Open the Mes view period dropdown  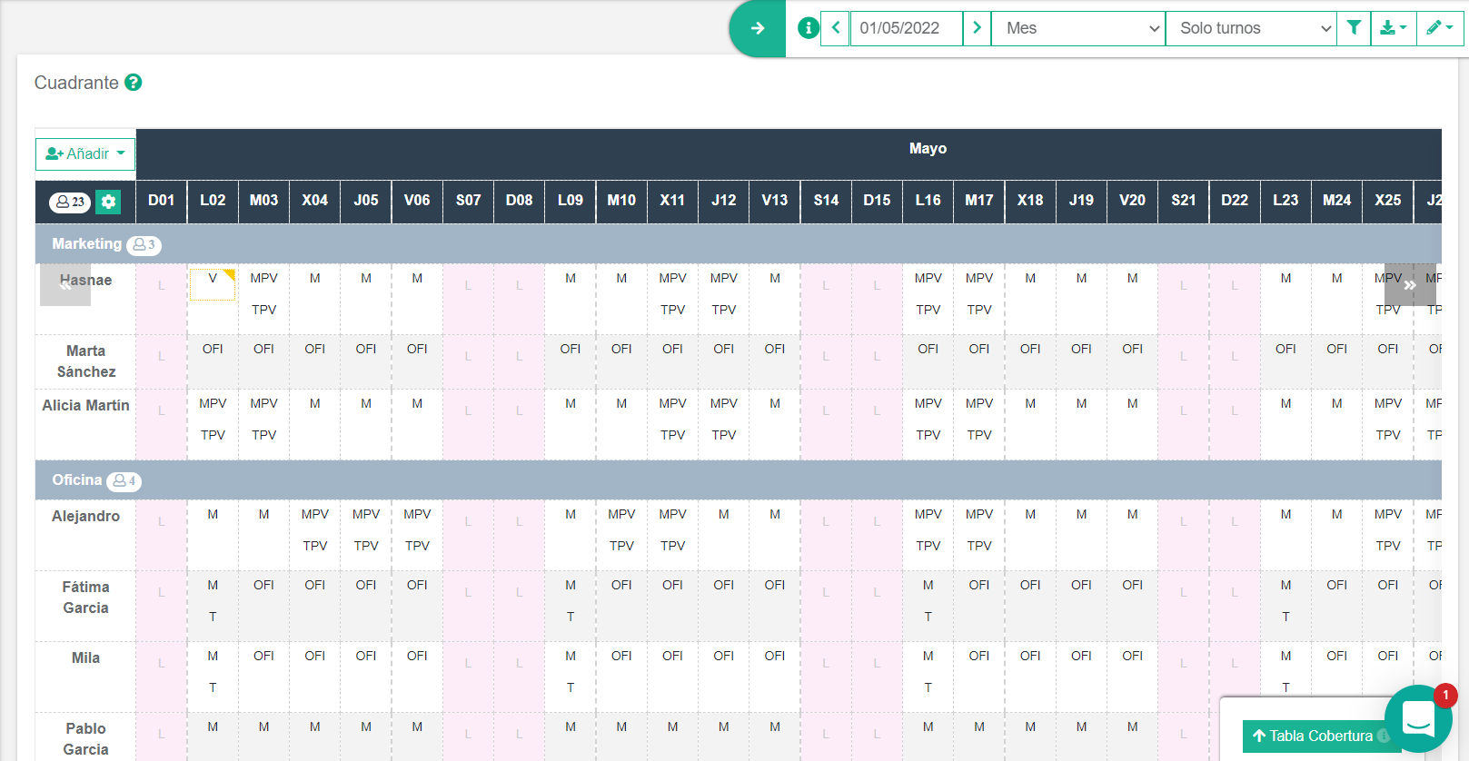click(1078, 28)
